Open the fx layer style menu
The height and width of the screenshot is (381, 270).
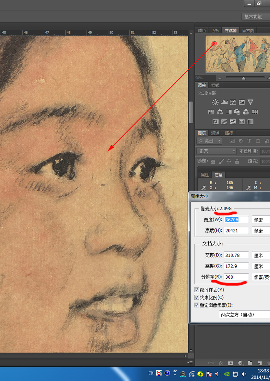pos(221,363)
